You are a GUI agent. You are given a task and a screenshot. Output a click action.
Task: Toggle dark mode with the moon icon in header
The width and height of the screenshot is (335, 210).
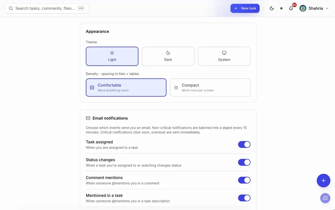coord(272,8)
